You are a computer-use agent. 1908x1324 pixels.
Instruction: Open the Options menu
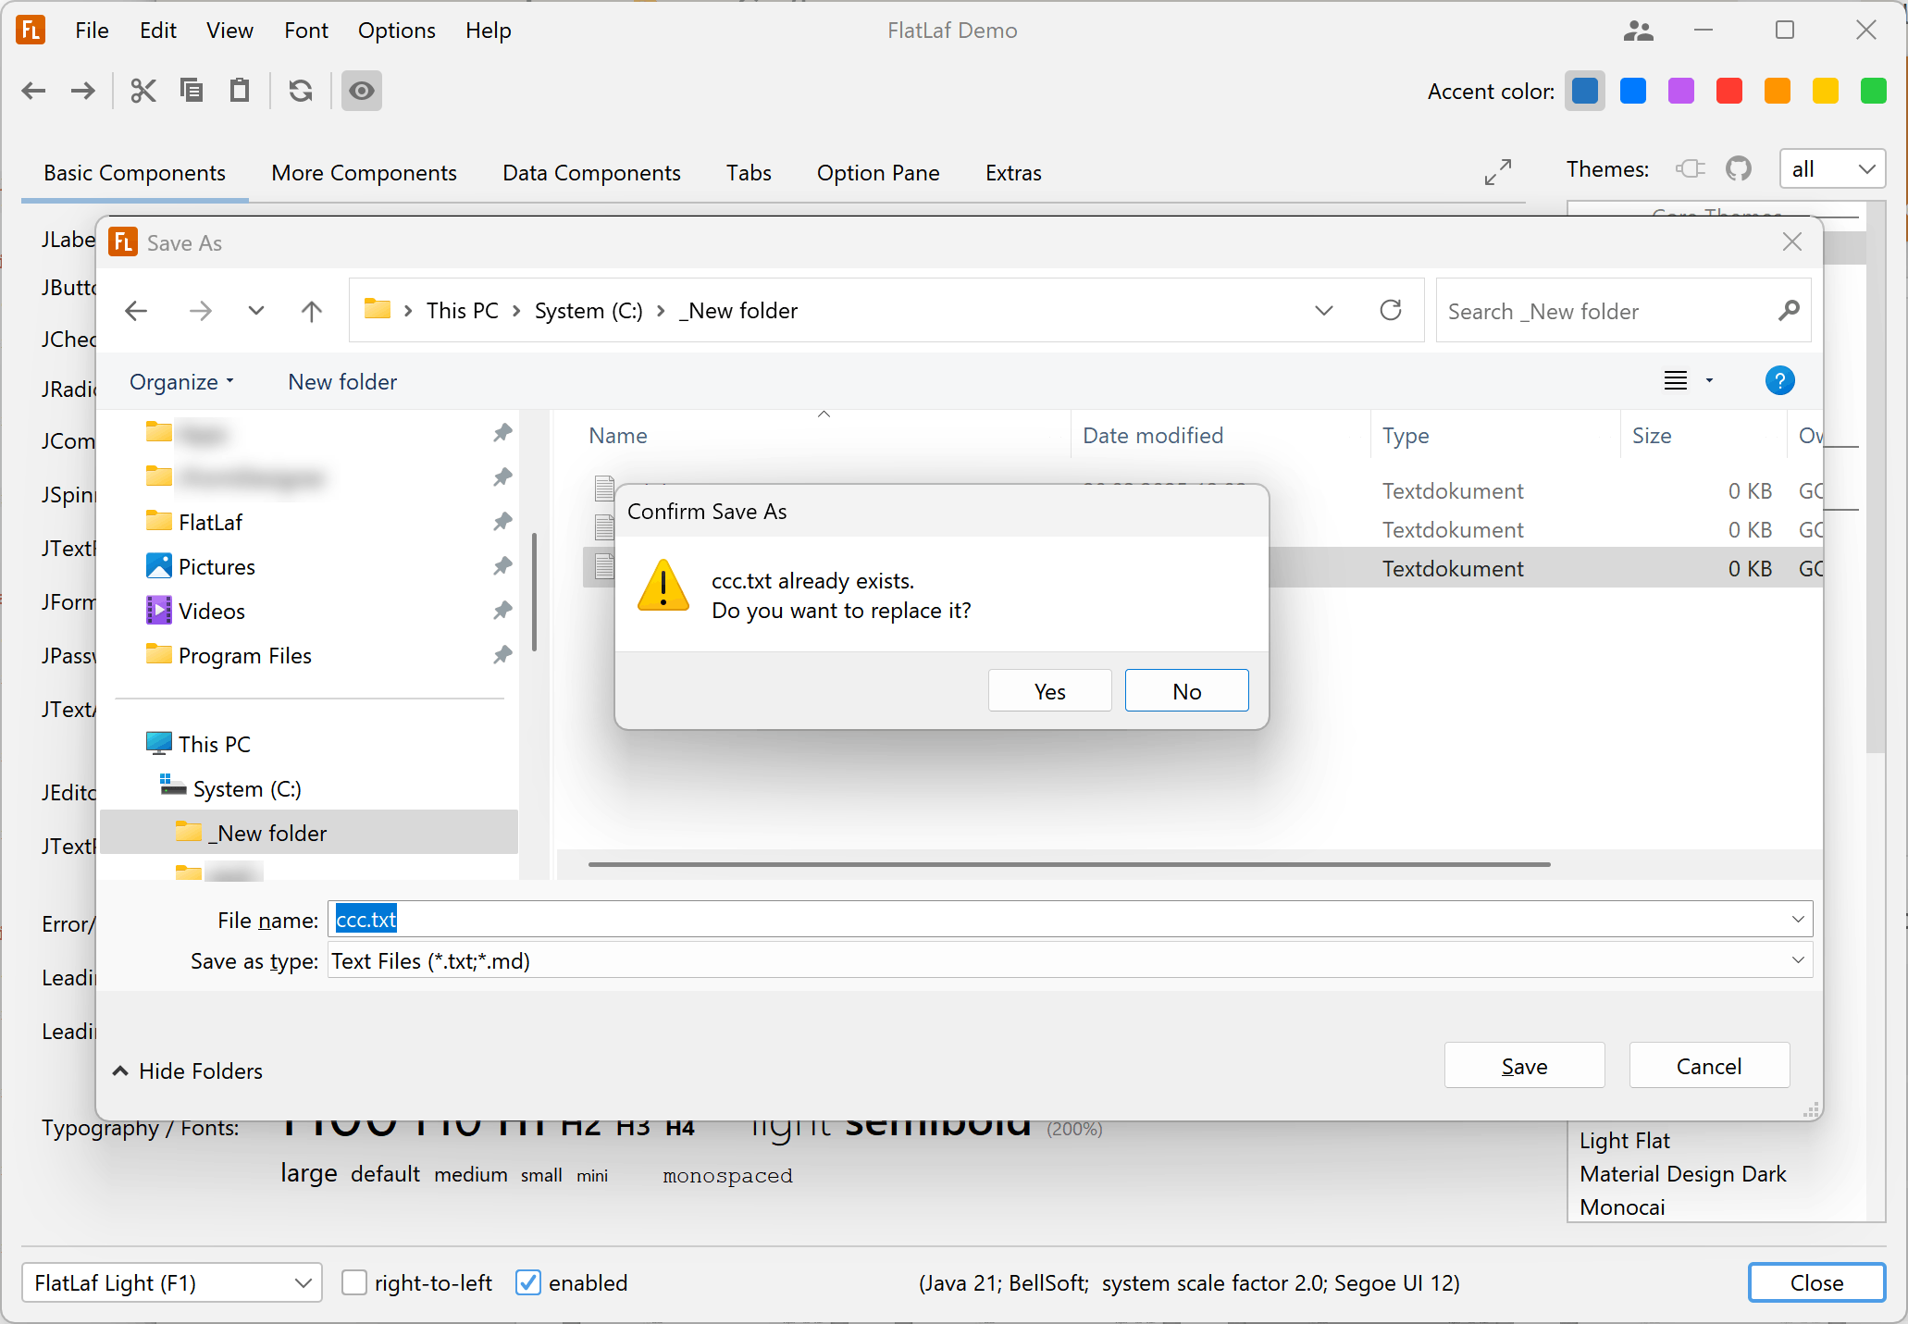[396, 31]
